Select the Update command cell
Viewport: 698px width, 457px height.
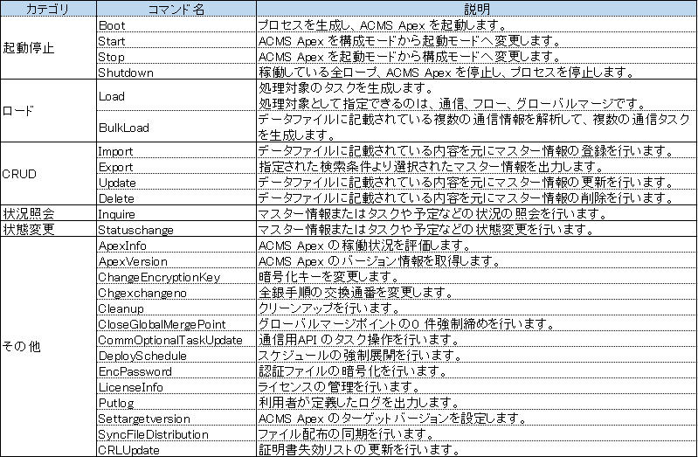click(176, 182)
